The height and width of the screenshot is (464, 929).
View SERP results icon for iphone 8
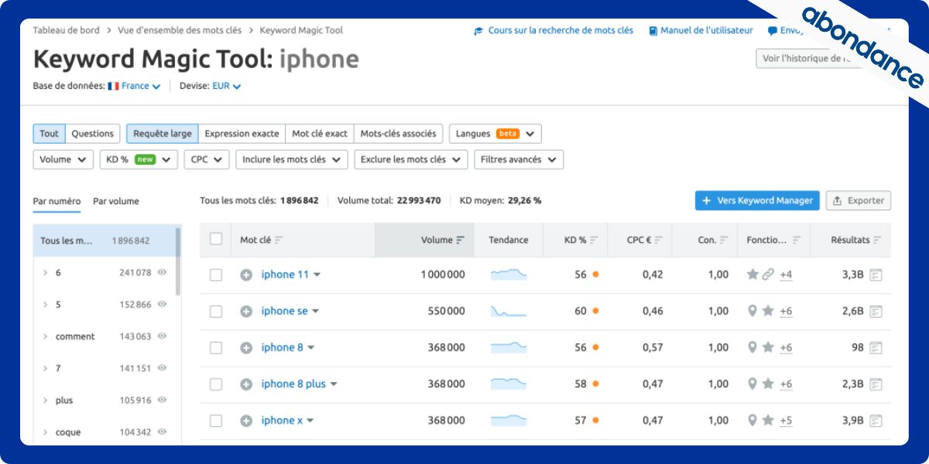tap(876, 347)
